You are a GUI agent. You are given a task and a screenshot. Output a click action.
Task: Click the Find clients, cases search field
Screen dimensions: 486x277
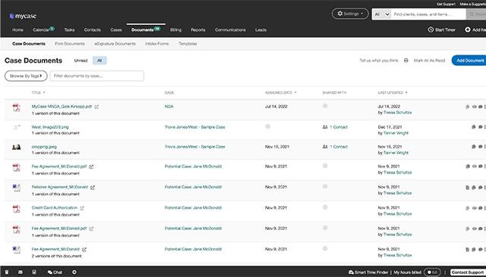428,14
